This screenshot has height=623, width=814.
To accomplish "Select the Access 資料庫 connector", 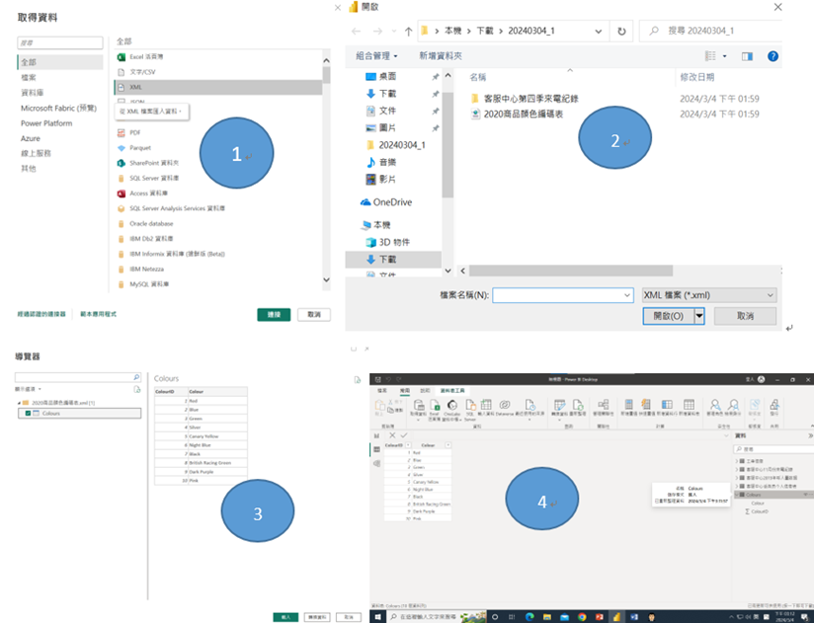I will (150, 193).
